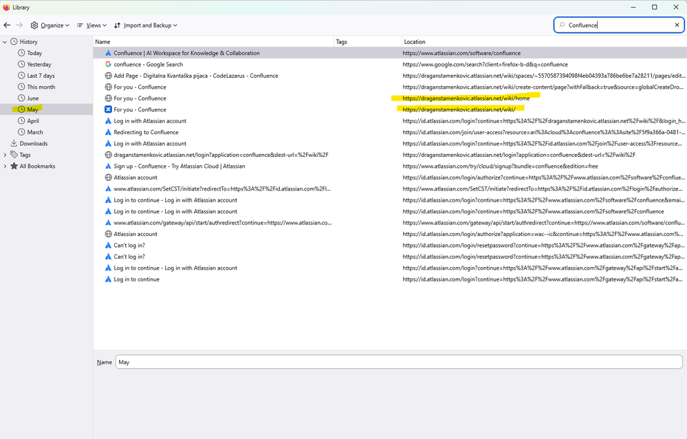
Task: Expand the Tags tree node
Action: pyautogui.click(x=5, y=155)
